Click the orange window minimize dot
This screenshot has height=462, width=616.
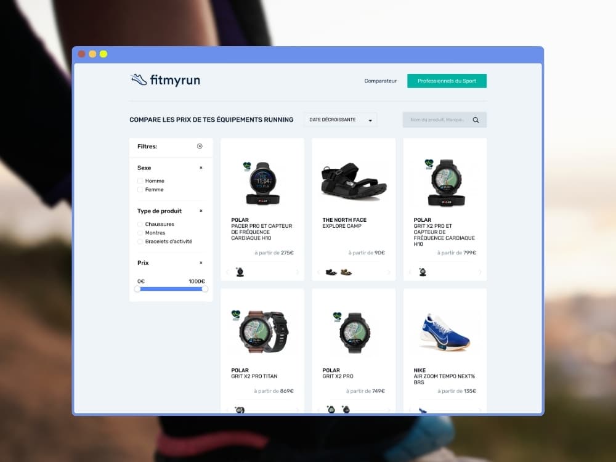[x=92, y=54]
